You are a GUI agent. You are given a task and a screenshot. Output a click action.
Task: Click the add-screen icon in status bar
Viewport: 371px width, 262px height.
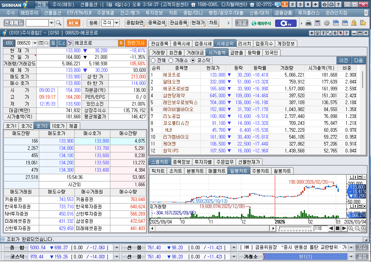click(x=365, y=239)
